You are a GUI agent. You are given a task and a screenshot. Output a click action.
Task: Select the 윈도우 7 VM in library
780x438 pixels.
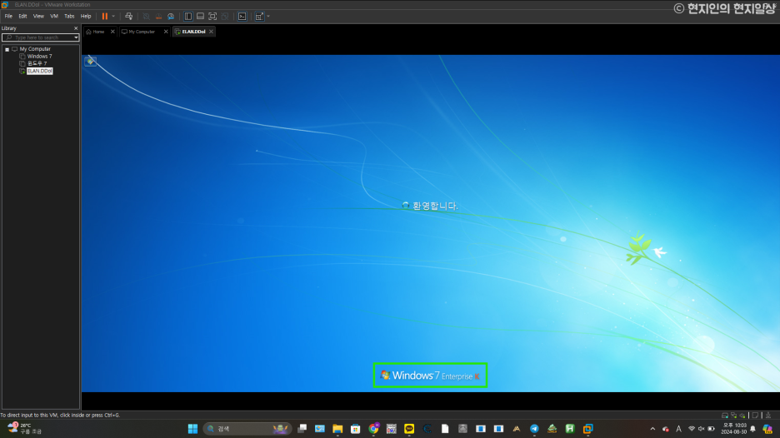(x=37, y=63)
